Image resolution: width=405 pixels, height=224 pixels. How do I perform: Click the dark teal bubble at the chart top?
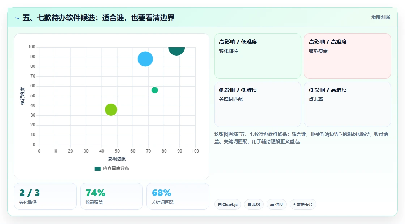coord(176,51)
